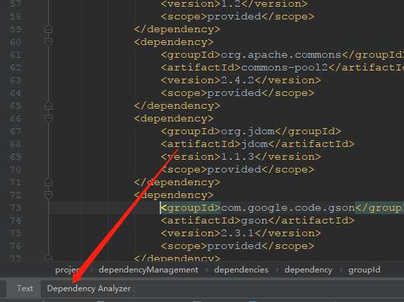Collapse the dependency block at line 60
404x302 pixels.
coord(48,42)
